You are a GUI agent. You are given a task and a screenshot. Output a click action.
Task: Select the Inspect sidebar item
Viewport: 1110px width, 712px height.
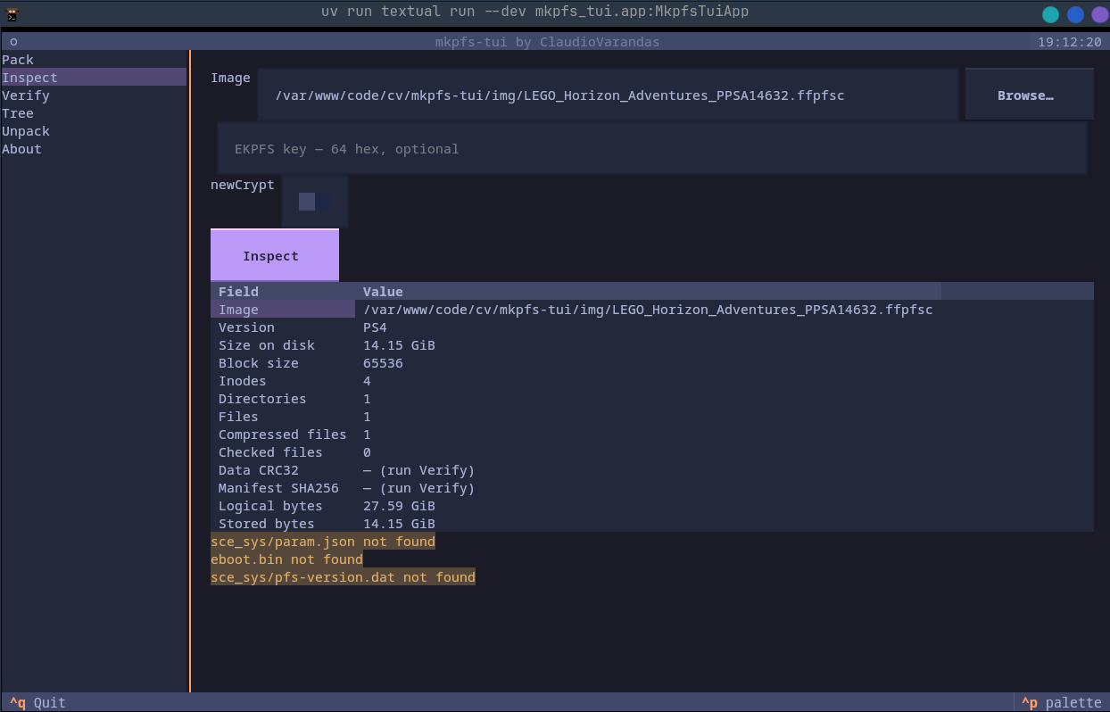click(94, 78)
